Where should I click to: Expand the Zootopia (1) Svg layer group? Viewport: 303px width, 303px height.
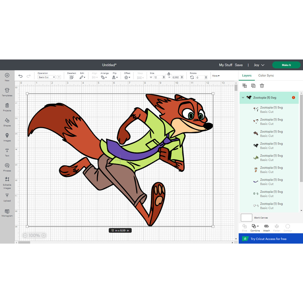point(243,98)
